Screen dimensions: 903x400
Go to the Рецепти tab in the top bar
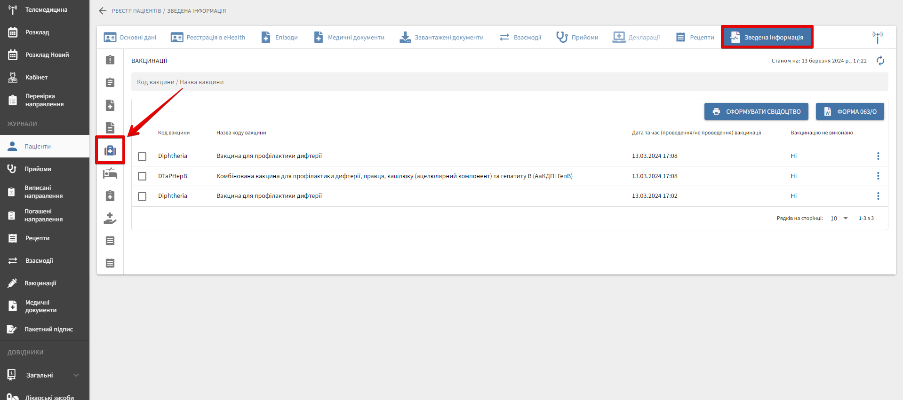tap(695, 37)
